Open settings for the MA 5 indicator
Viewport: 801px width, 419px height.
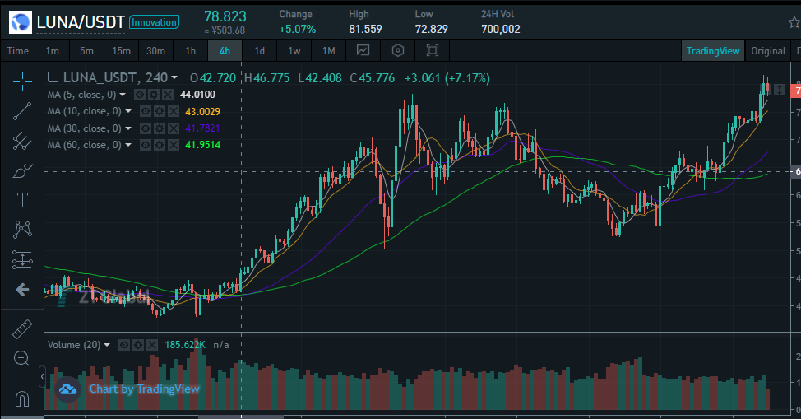(153, 95)
